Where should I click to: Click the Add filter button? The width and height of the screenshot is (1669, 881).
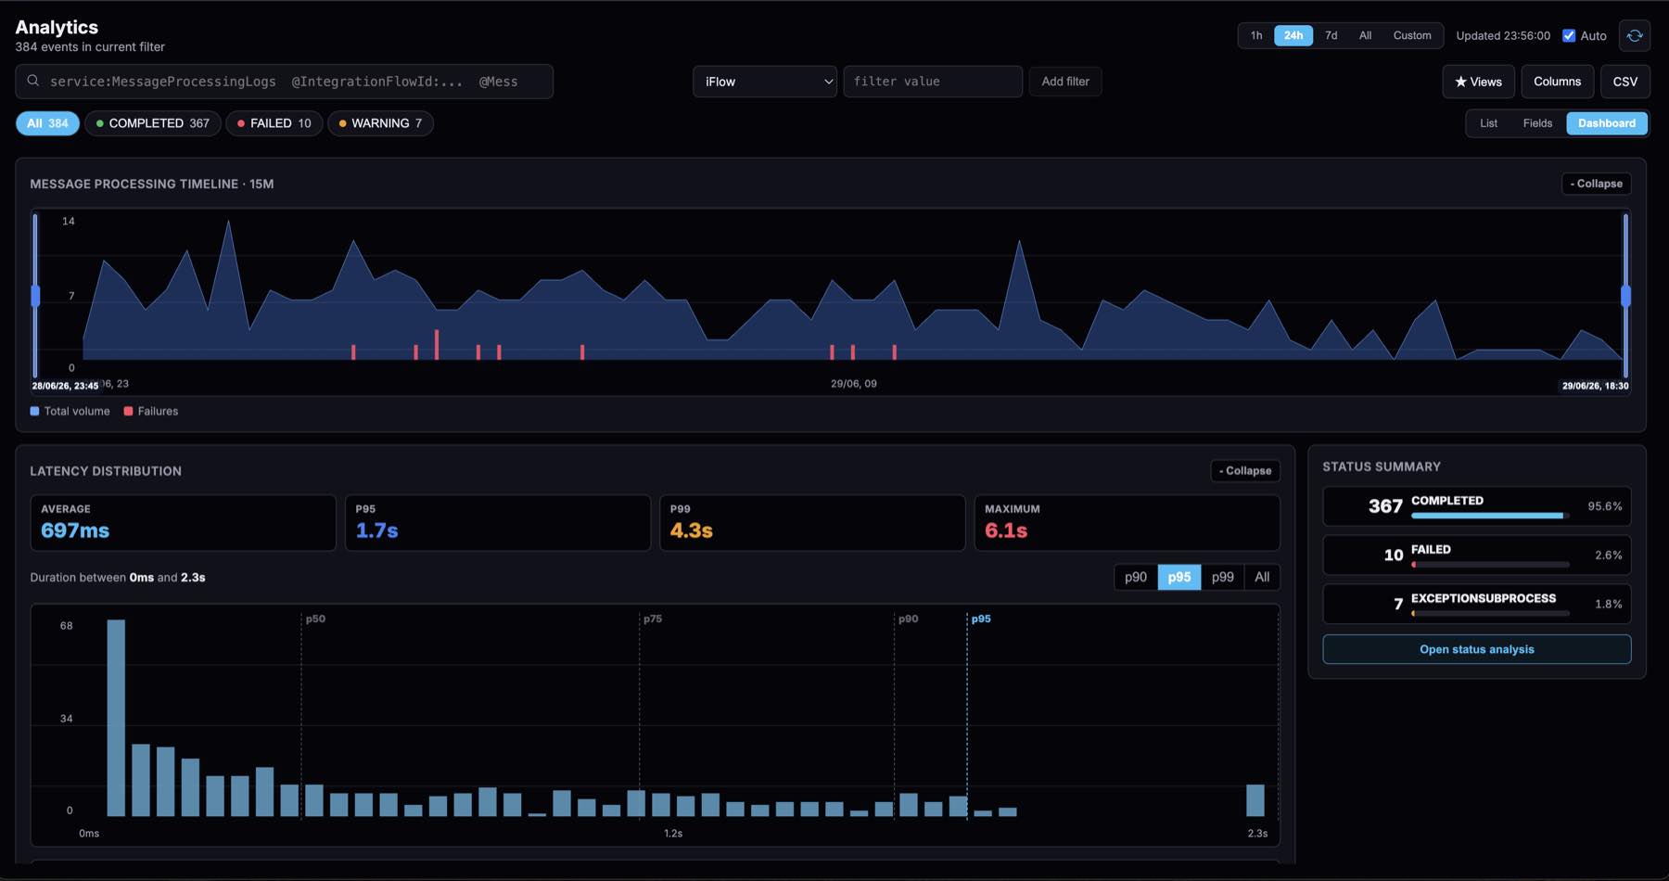[x=1065, y=82]
